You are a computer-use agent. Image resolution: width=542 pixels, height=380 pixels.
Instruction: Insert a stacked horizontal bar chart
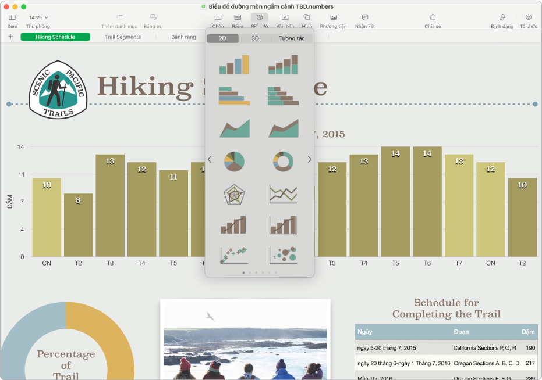click(283, 96)
